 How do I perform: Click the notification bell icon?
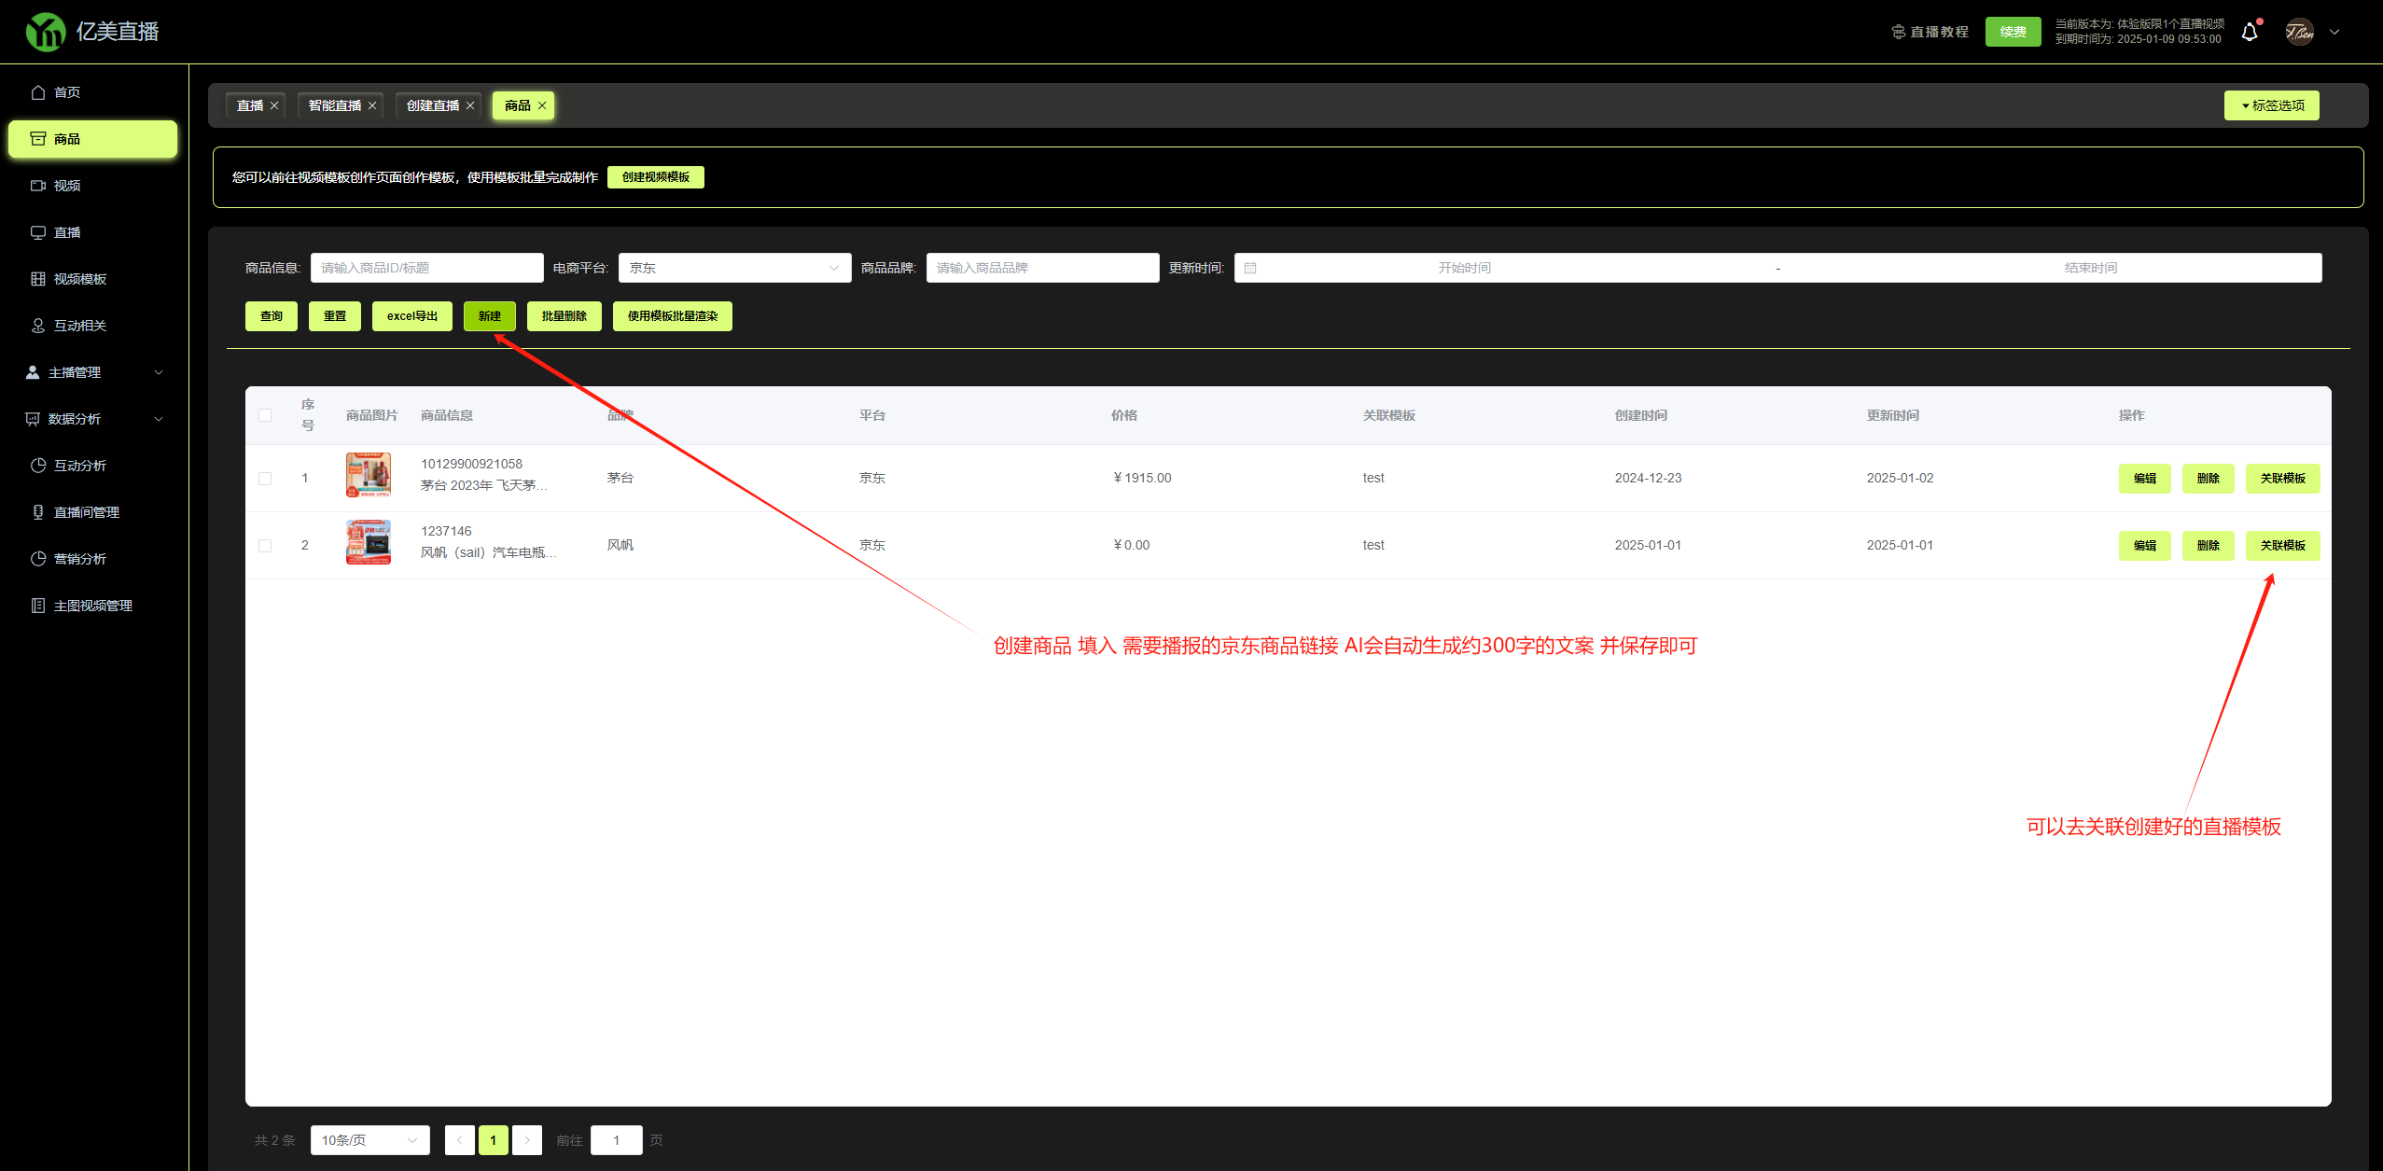tap(2249, 32)
